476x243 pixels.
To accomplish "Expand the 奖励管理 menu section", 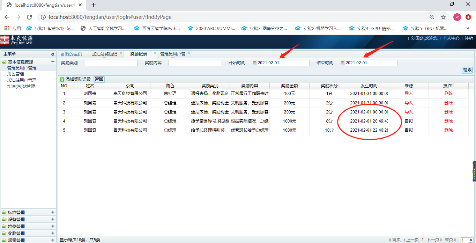I will click(53, 233).
